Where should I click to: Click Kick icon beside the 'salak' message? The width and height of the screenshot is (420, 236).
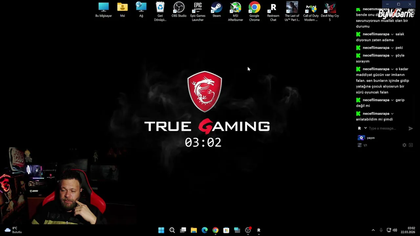tap(358, 34)
